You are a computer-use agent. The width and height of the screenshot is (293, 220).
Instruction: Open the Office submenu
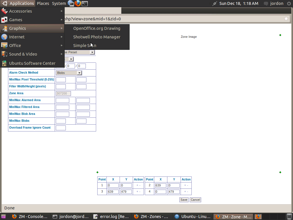(32, 46)
